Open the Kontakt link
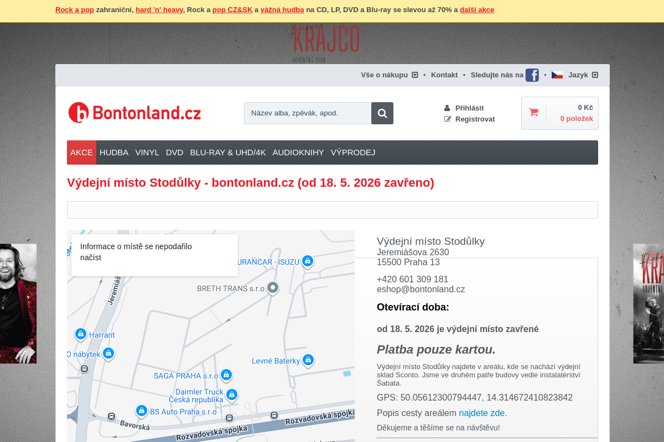 pyautogui.click(x=444, y=75)
